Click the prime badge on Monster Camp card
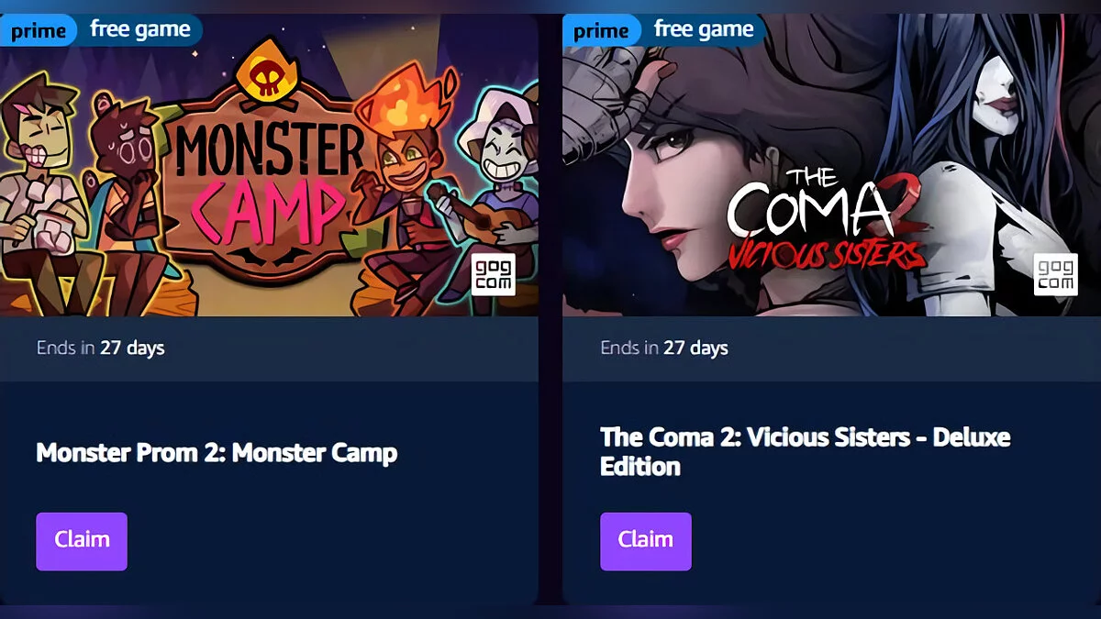This screenshot has height=619, width=1101. coord(39,31)
